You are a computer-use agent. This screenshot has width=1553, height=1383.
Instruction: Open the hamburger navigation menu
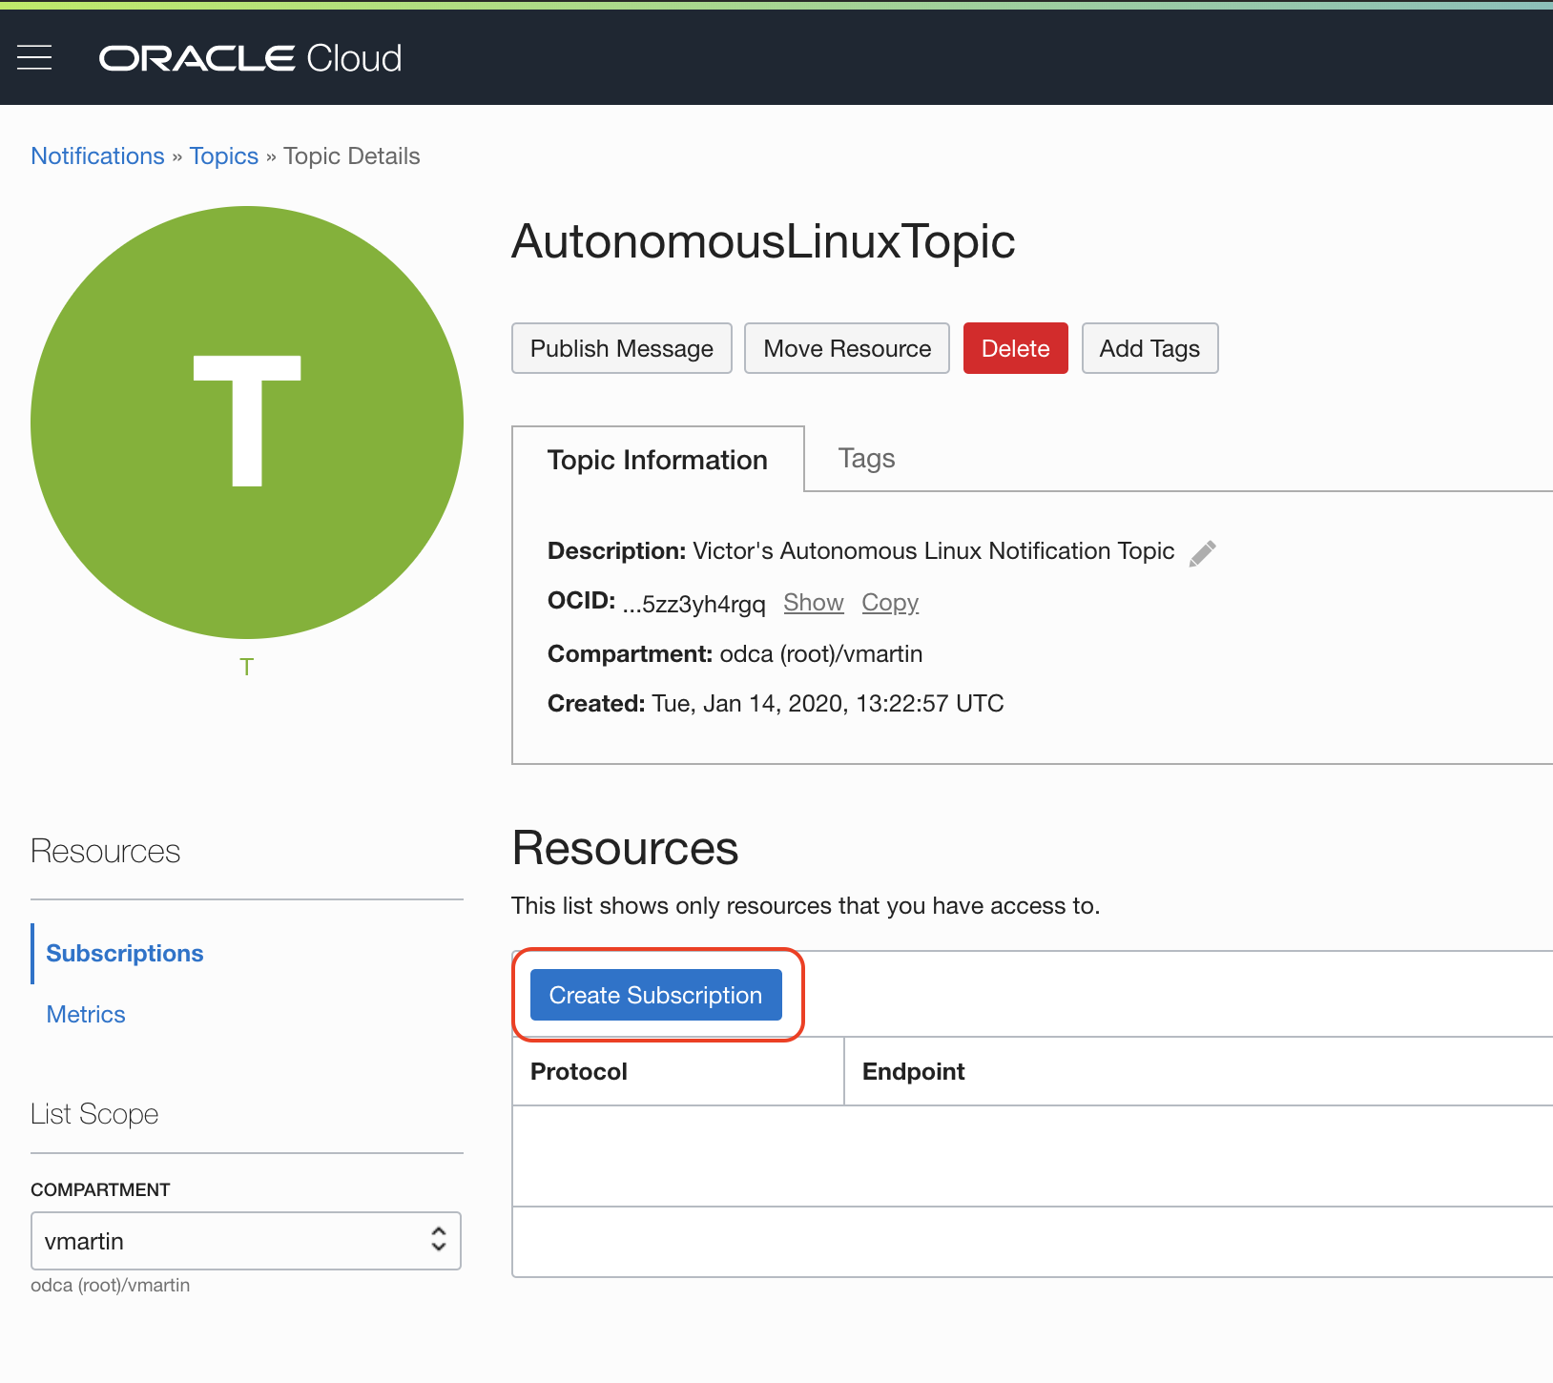point(35,58)
